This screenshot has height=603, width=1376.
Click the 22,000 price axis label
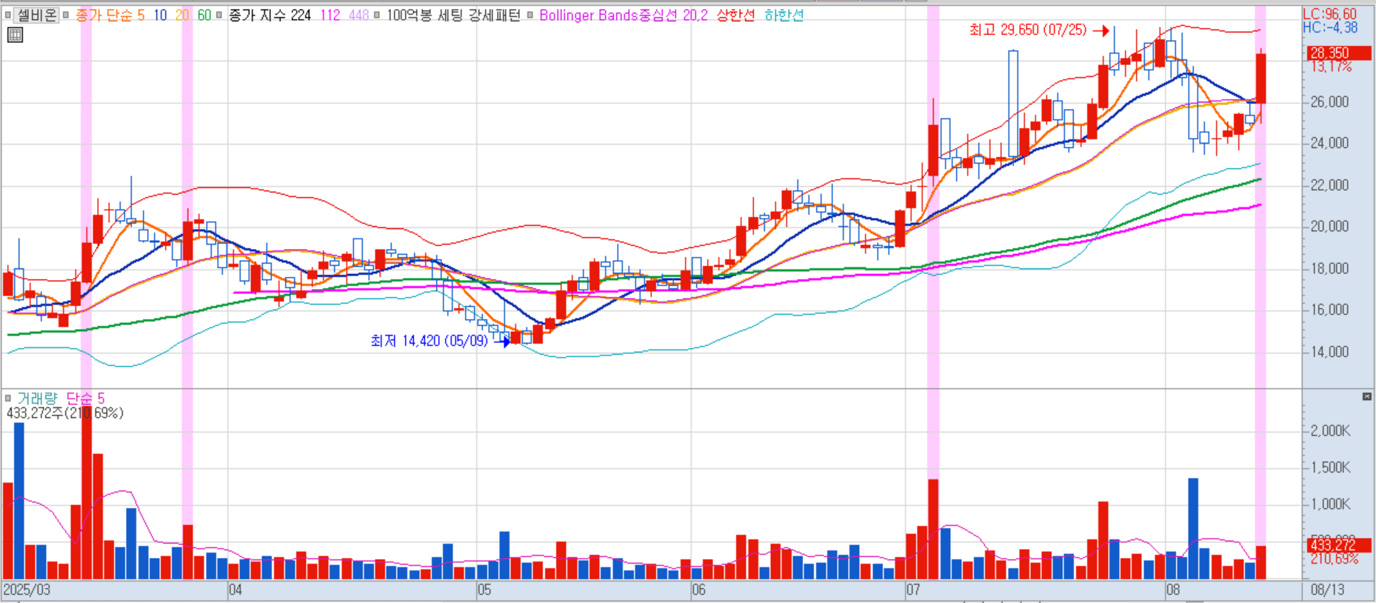[1329, 185]
